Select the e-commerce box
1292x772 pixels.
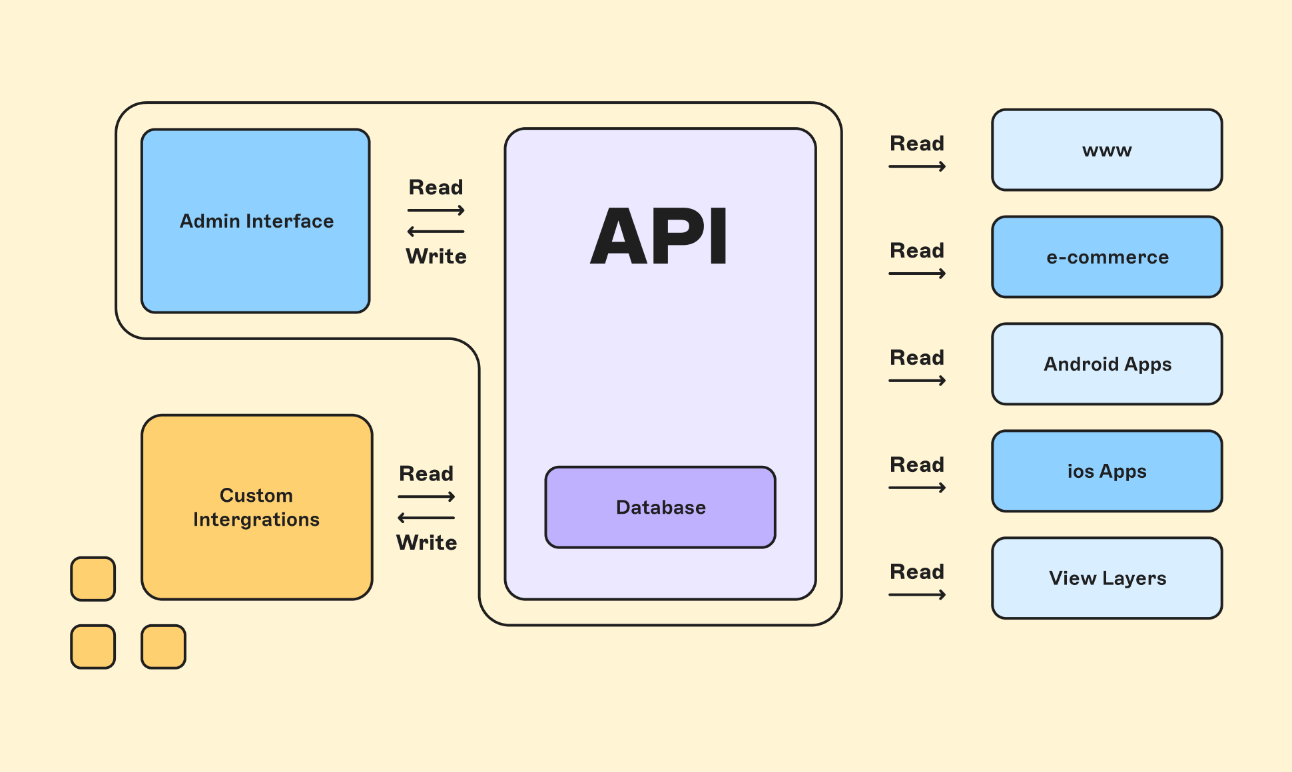pyautogui.click(x=1107, y=257)
